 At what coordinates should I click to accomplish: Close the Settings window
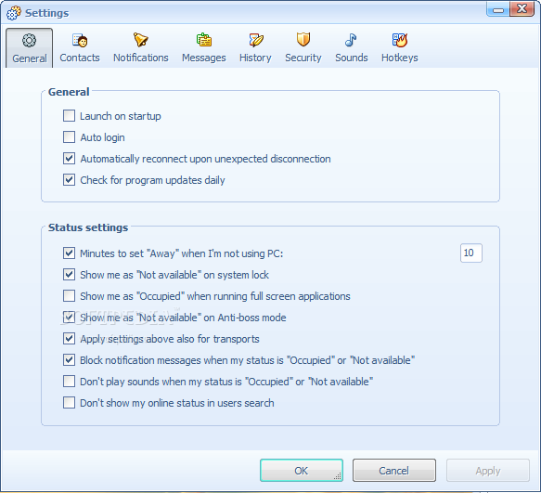pos(522,9)
